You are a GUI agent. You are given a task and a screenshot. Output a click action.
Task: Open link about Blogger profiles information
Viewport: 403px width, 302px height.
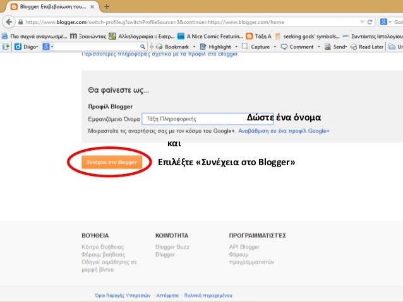[160, 54]
